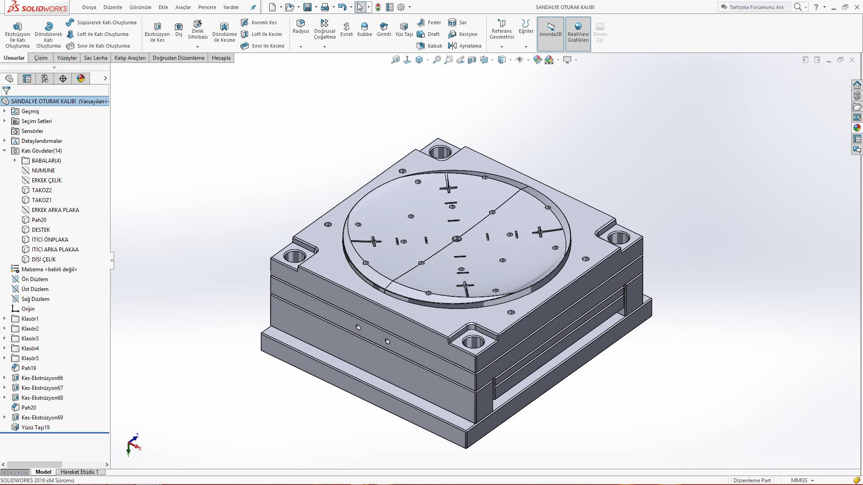Open the MMGS unit system selector

pos(803,480)
